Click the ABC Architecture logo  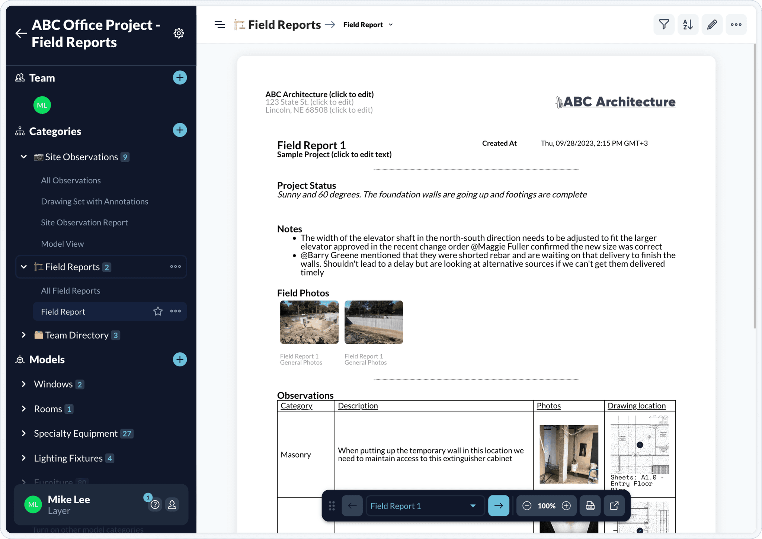615,102
